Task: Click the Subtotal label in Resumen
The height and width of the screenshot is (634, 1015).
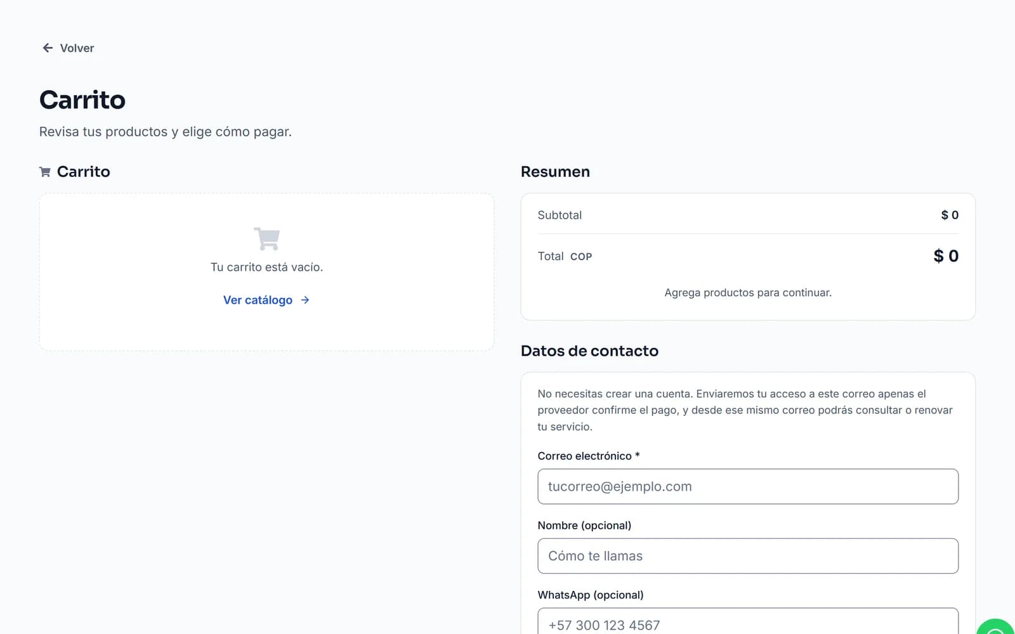Action: 560,215
